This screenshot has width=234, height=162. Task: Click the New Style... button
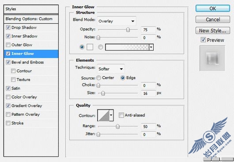(x=213, y=31)
